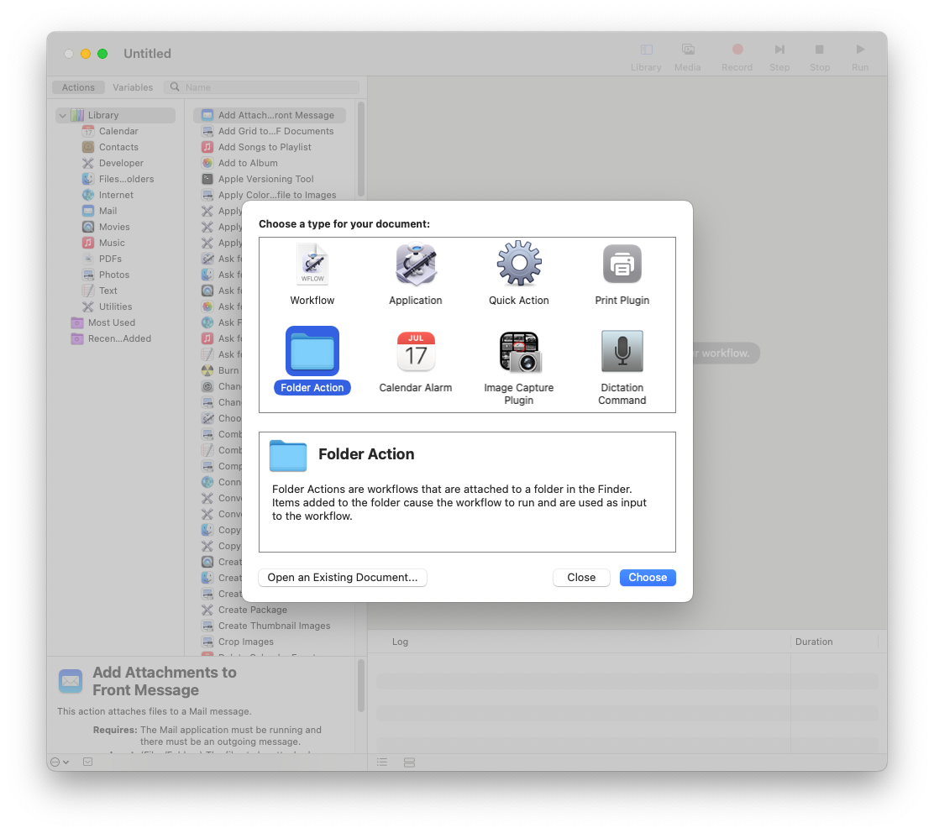This screenshot has height=833, width=934.
Task: Choose the Quick Action gear icon
Action: click(x=518, y=263)
